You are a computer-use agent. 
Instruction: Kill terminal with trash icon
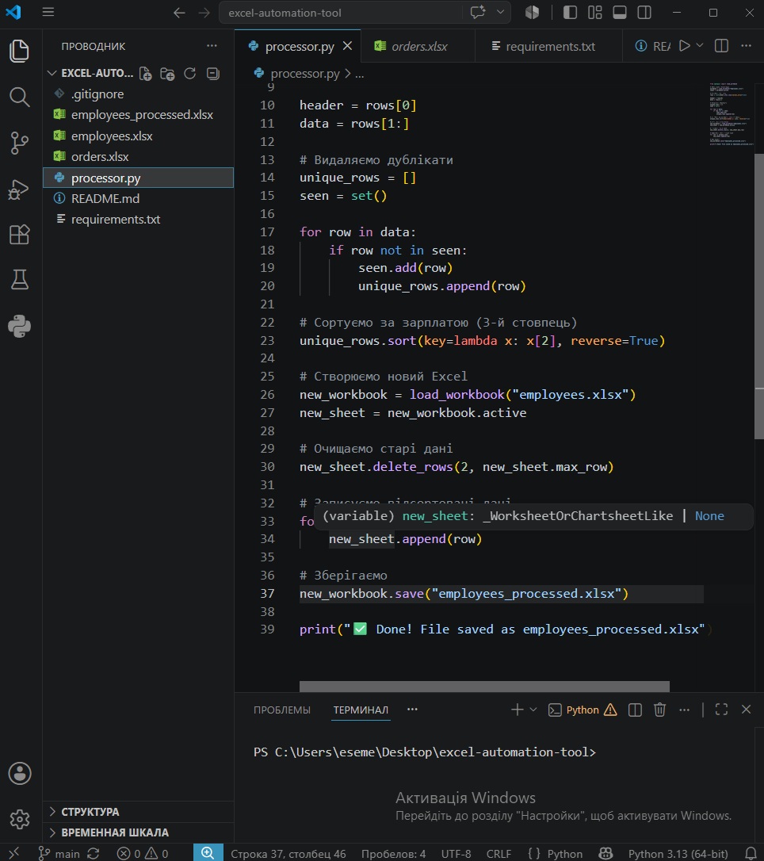pyautogui.click(x=659, y=710)
